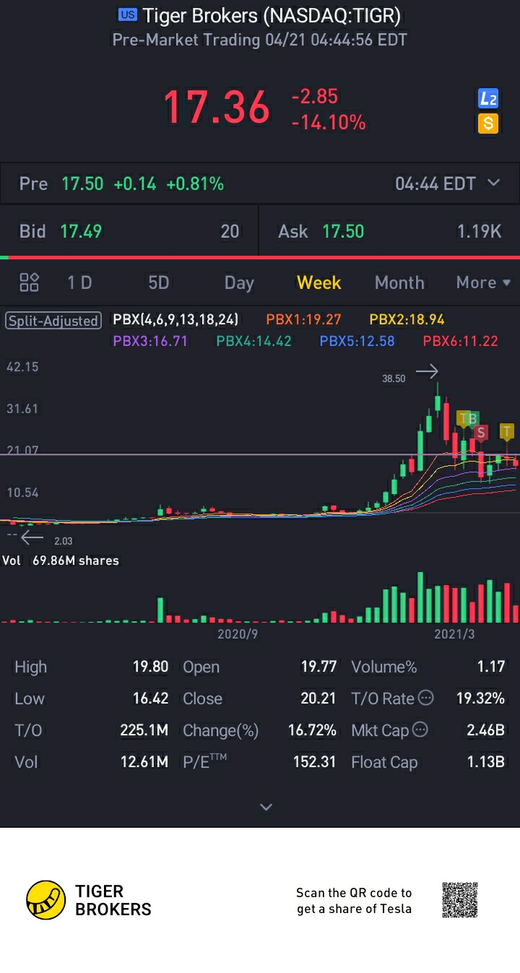The height and width of the screenshot is (973, 520).
Task: Tap the 2020/9 date axis label
Action: pyautogui.click(x=238, y=634)
